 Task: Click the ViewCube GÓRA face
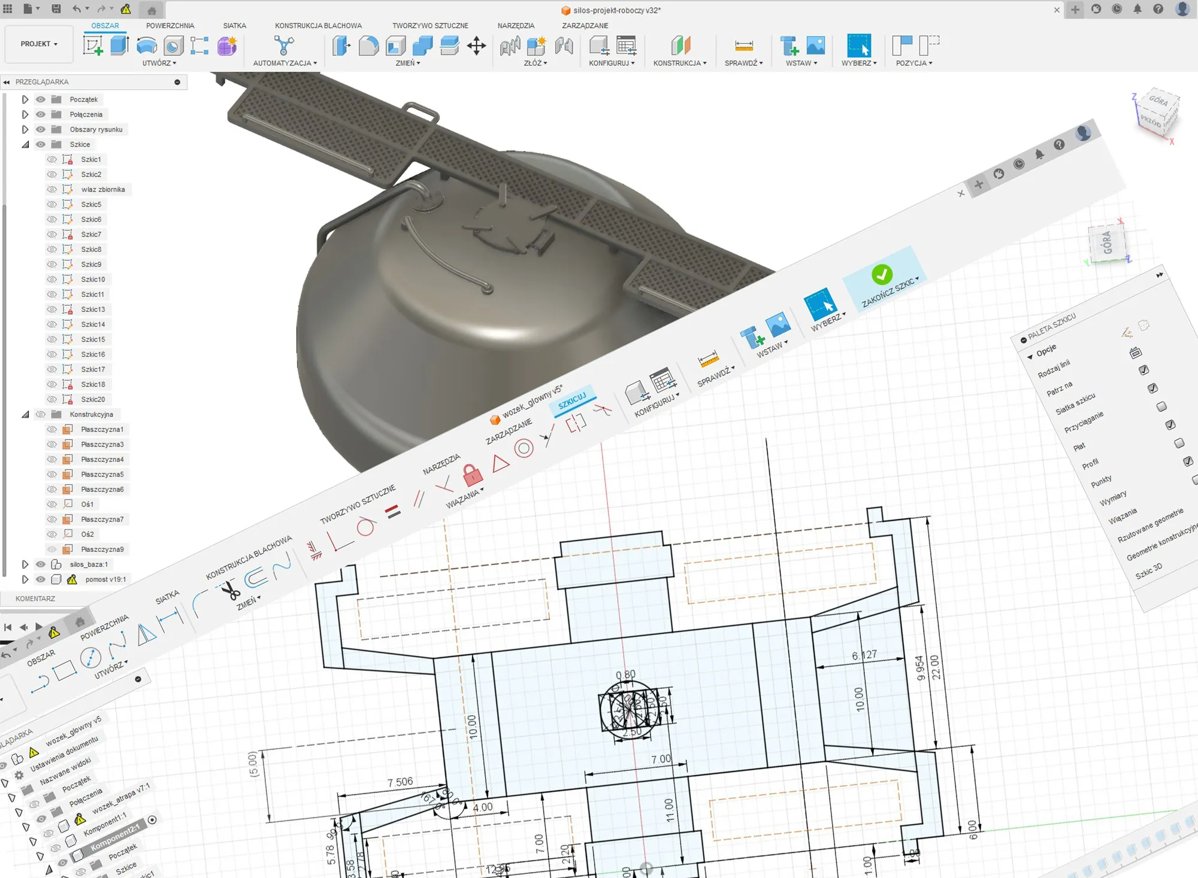[1158, 101]
